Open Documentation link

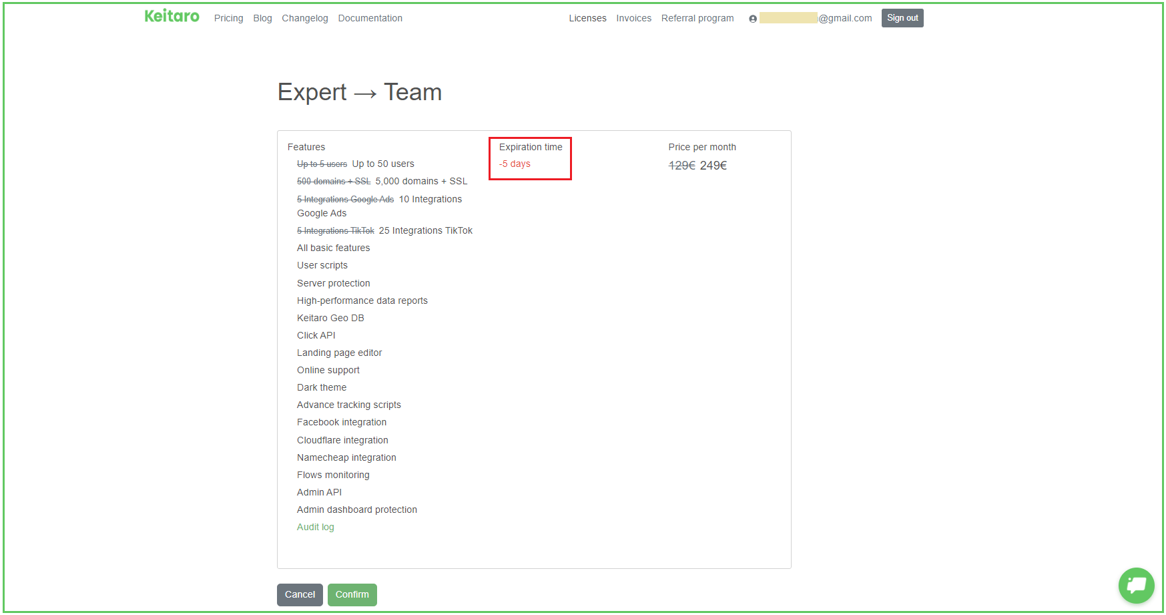pyautogui.click(x=370, y=18)
